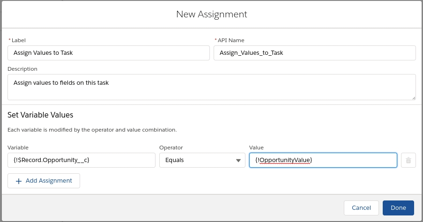Select the Variable field containing $Record.Opportunity__c
The image size is (423, 222).
coord(81,160)
